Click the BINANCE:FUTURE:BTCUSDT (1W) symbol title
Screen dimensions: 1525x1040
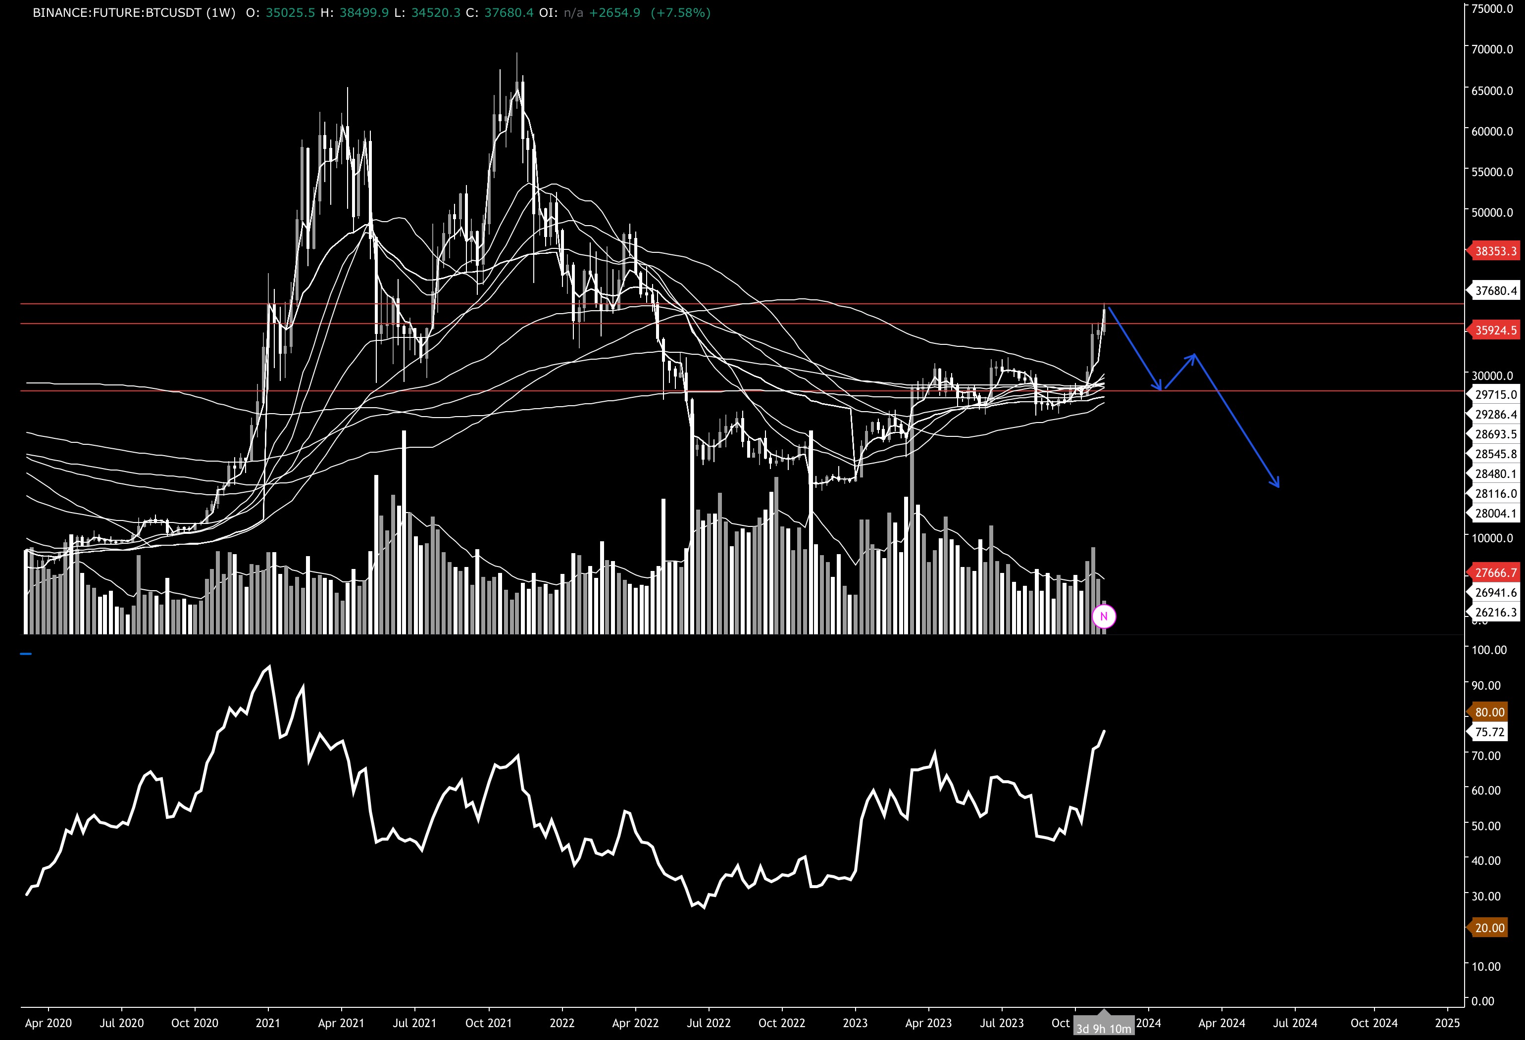click(134, 12)
